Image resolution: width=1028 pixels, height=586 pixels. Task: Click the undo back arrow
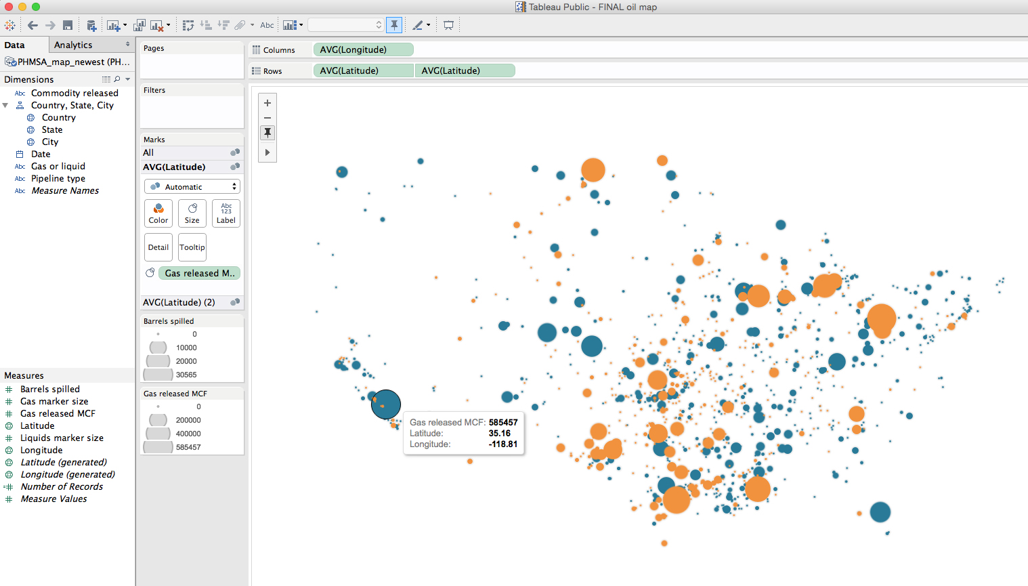pos(33,25)
